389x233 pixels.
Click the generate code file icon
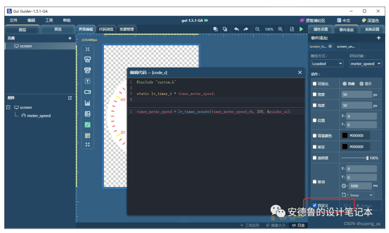tap(292, 29)
